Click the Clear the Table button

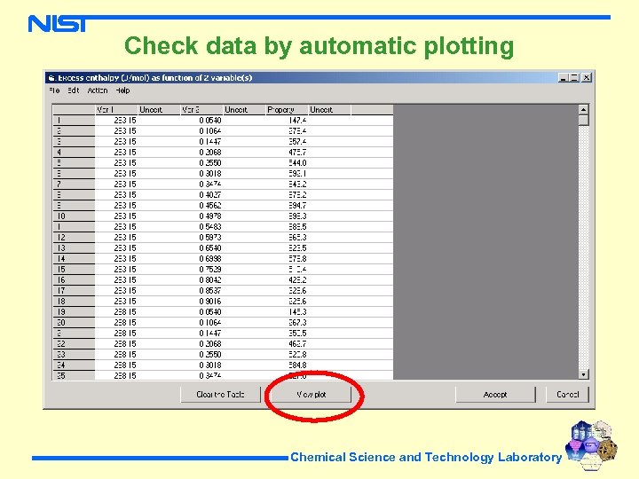pyautogui.click(x=220, y=394)
